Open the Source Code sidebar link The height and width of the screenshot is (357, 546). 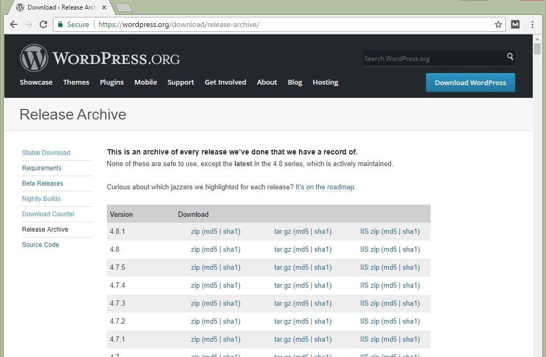point(40,244)
